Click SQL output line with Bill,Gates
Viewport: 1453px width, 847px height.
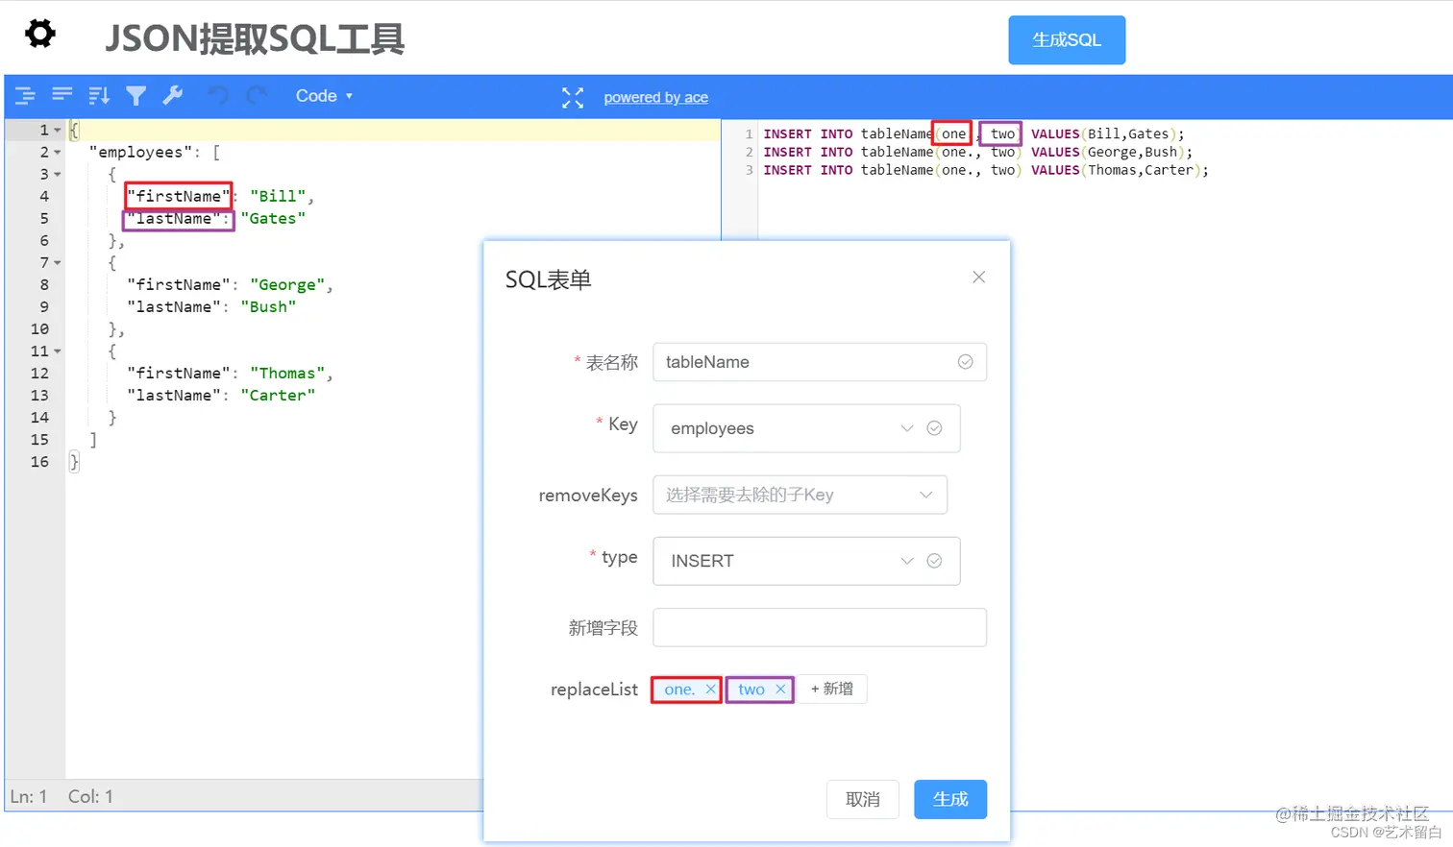[x=973, y=133]
